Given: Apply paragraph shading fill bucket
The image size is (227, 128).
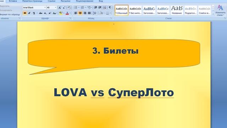Looking at the screenshot, I should 101,13.
